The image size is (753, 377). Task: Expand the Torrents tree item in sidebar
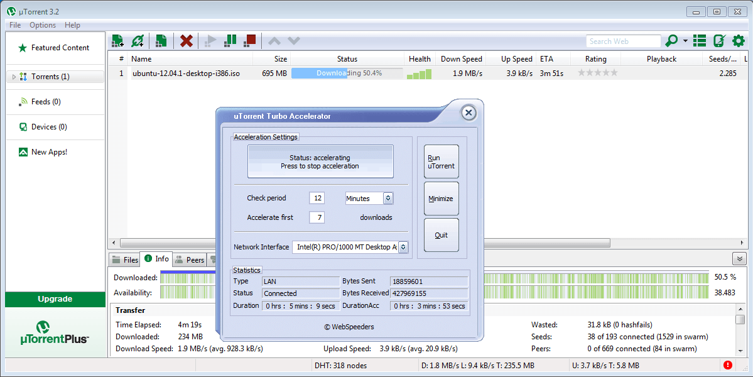tap(14, 77)
